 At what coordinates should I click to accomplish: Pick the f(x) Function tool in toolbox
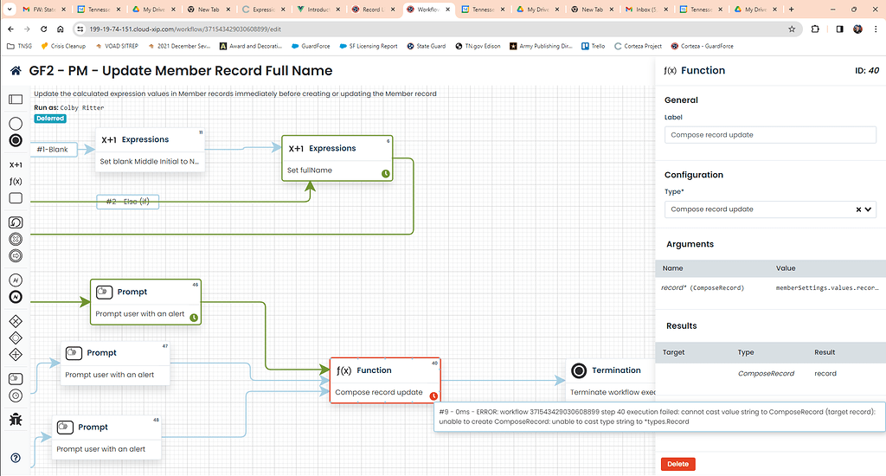tap(16, 182)
